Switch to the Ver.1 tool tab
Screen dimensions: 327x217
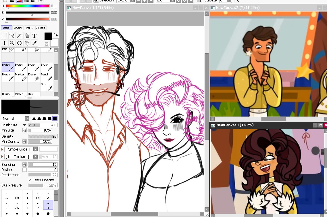coord(29,28)
